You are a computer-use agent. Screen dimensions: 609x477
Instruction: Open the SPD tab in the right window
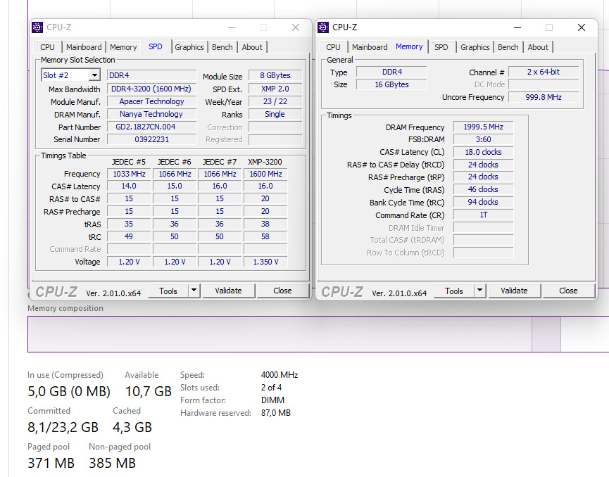point(441,47)
